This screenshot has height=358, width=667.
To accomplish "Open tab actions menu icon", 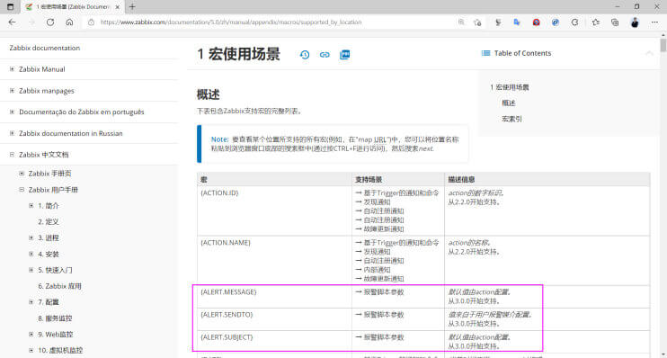I will tap(10, 7).
